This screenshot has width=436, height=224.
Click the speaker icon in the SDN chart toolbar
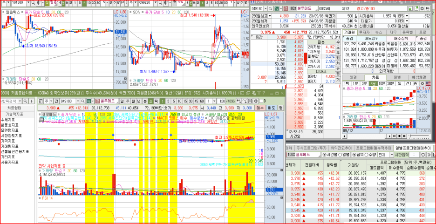165,2
